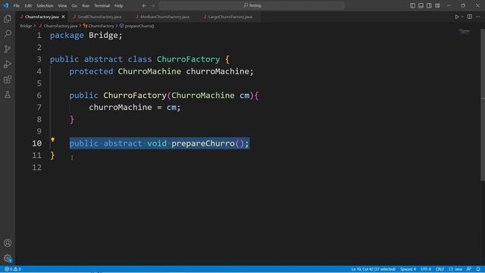Viewport: 485px width, 273px height.
Task: Open the Extensions view
Action: point(8,80)
